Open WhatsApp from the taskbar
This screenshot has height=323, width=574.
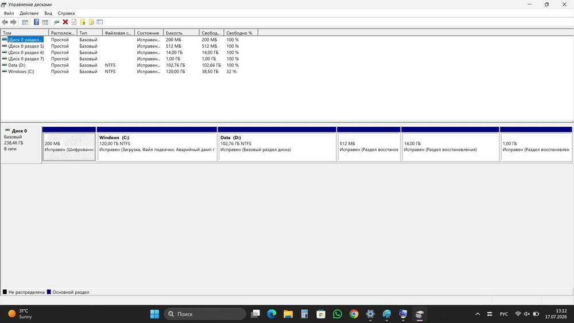338,314
